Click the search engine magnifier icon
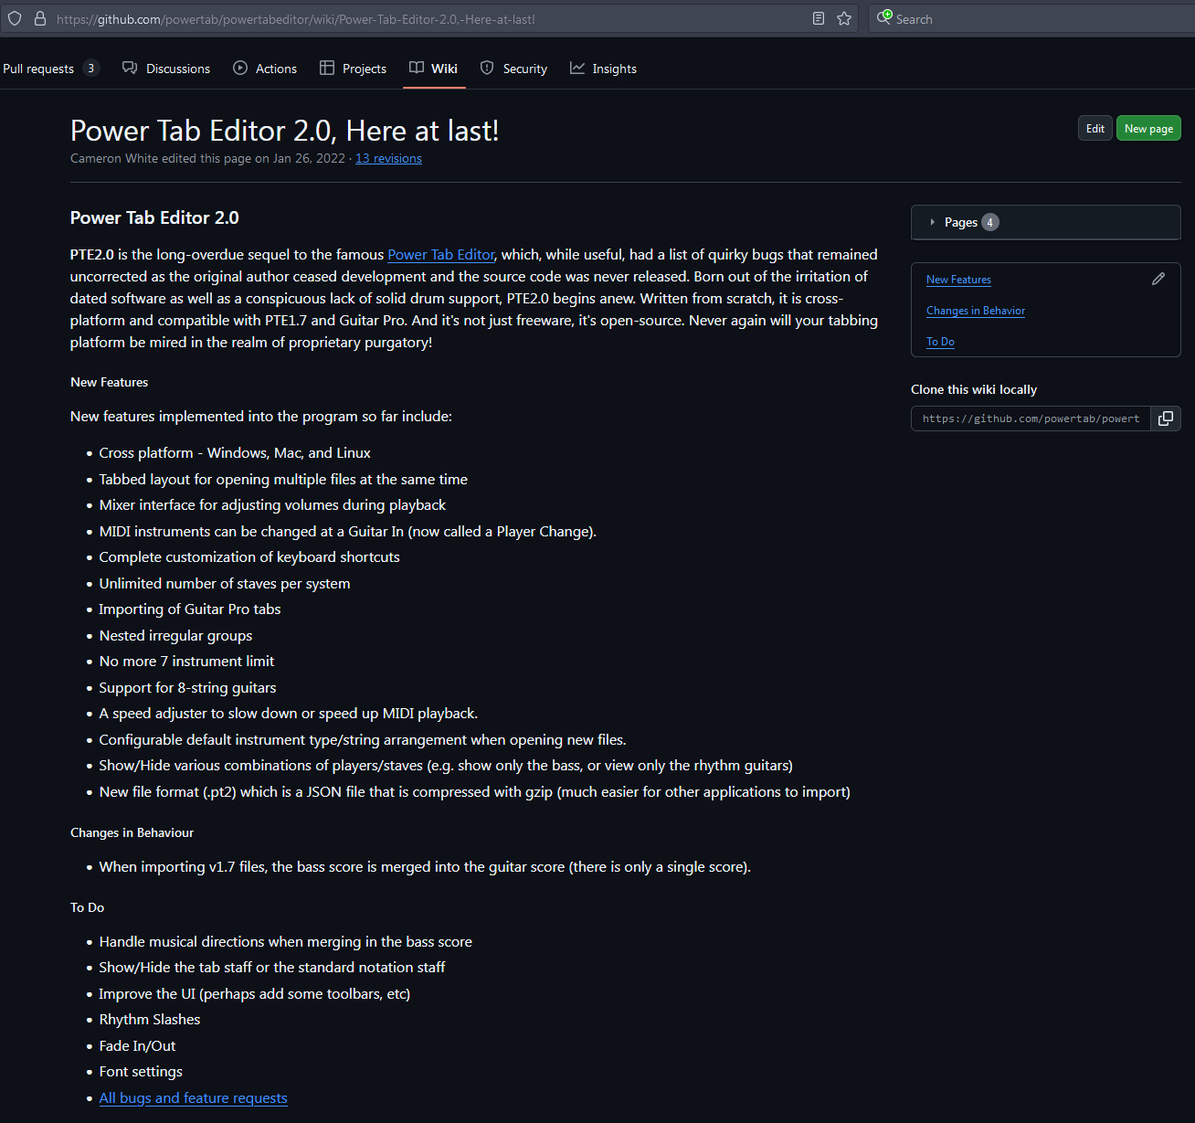Image resolution: width=1195 pixels, height=1123 pixels. tap(884, 17)
